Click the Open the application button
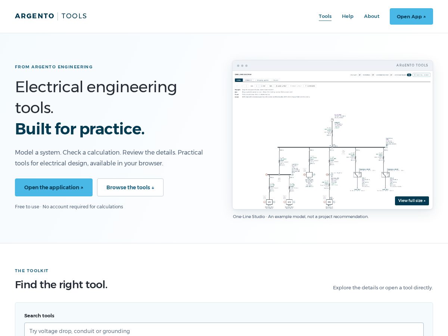 point(54,187)
